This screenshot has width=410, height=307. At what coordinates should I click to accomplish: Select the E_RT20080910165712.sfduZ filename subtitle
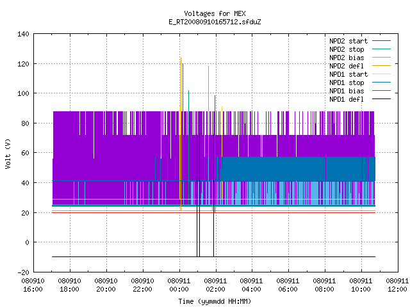point(215,22)
